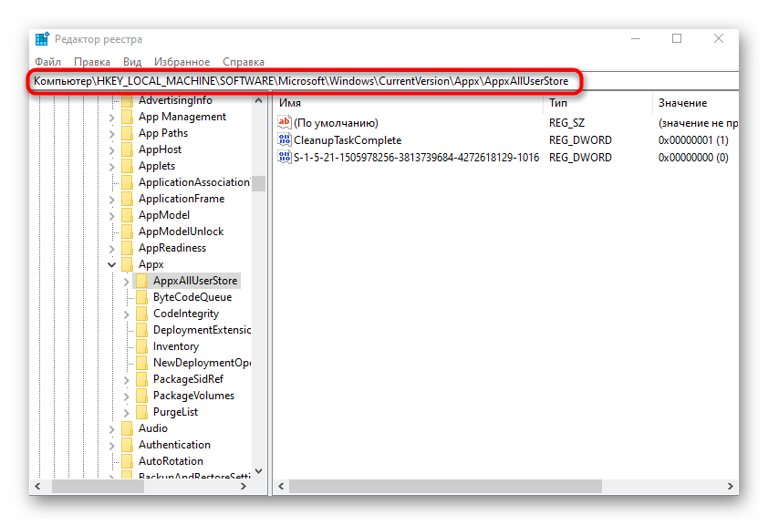Expand the Audio key
This screenshot has width=768, height=525.
click(111, 429)
